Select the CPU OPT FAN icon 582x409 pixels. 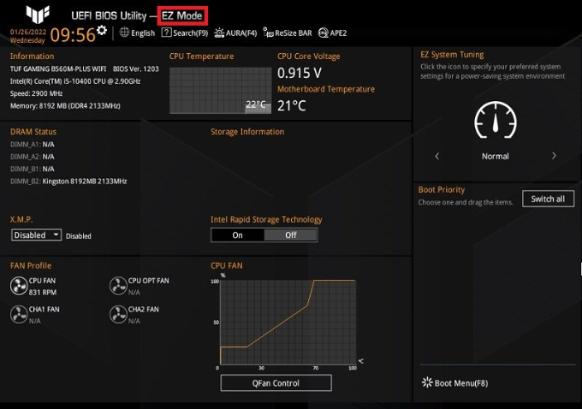click(118, 286)
